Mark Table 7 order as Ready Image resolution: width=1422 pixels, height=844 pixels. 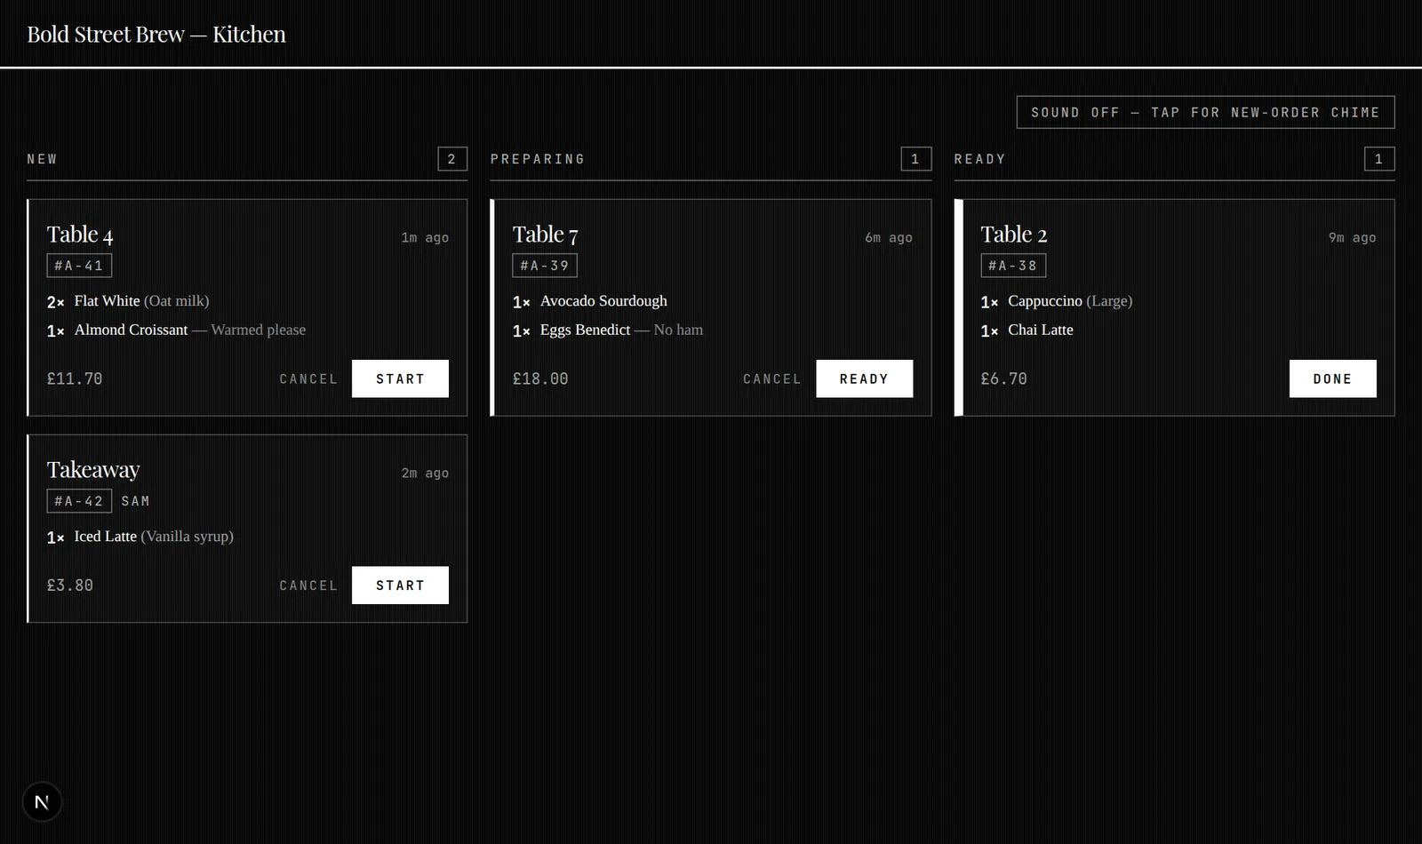coord(864,378)
